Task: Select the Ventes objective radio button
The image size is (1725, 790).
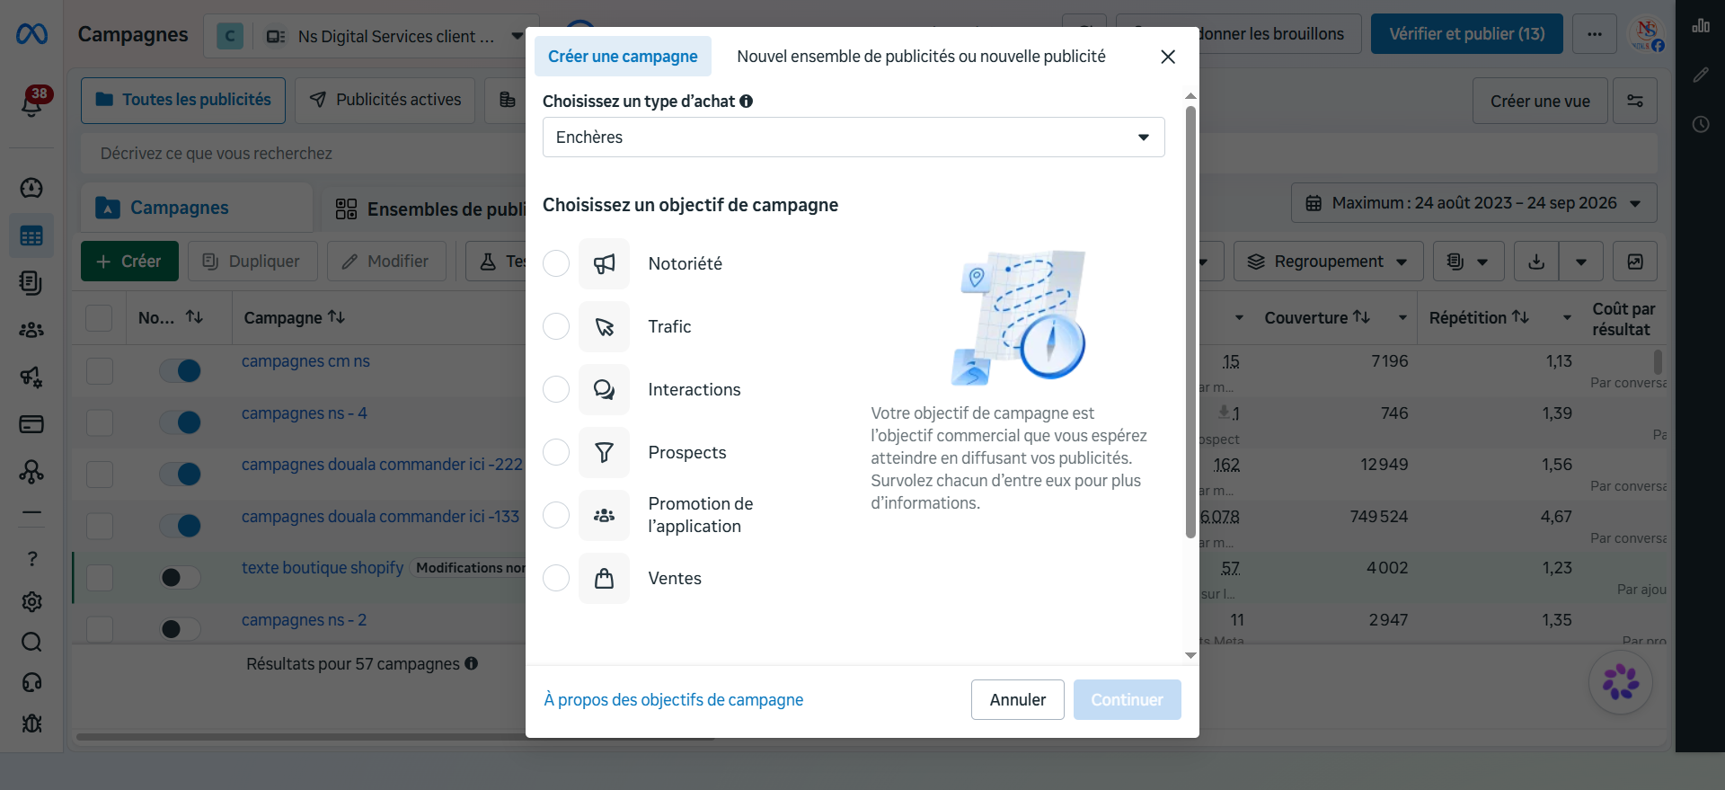Action: click(556, 578)
